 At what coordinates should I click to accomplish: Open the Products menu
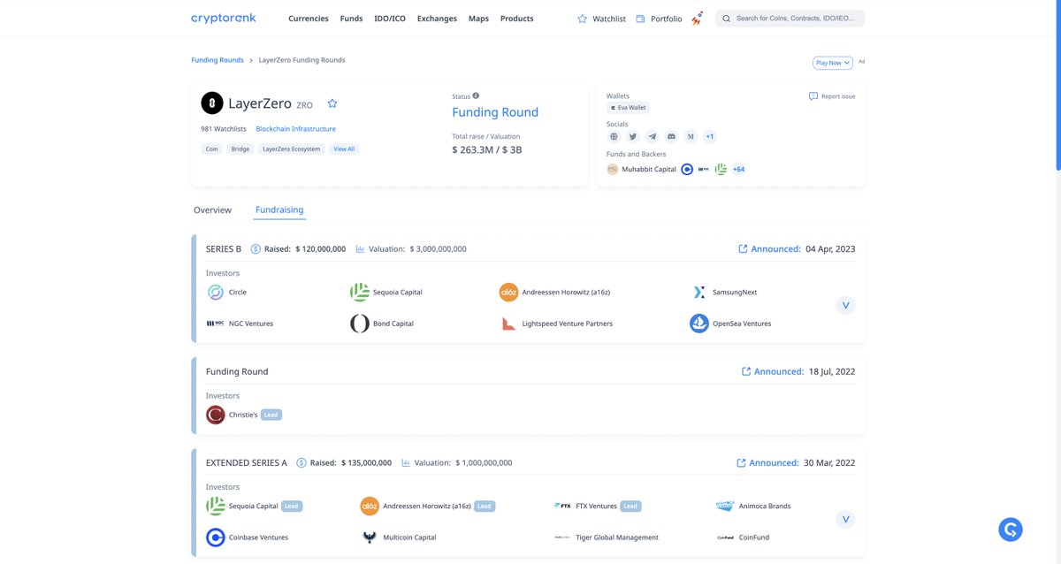[x=517, y=19]
